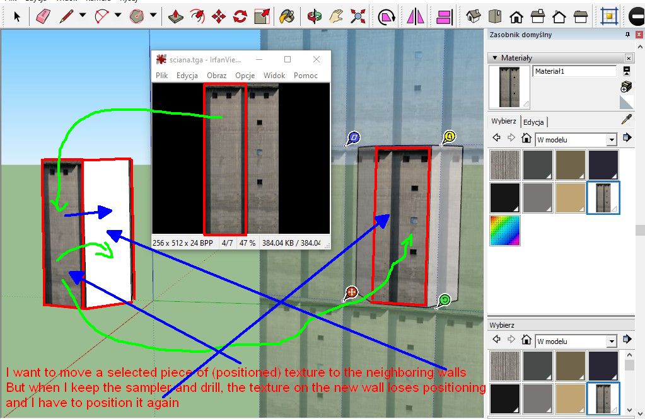Select the Offset tool
Screen dimensions: 645x419
[197, 16]
